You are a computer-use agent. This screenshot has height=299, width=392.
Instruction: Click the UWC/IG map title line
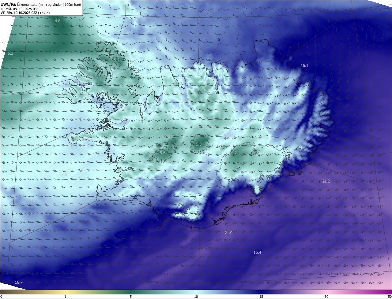pyautogui.click(x=41, y=4)
